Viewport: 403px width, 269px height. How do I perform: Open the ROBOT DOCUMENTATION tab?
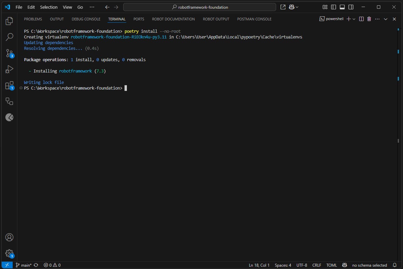click(173, 19)
